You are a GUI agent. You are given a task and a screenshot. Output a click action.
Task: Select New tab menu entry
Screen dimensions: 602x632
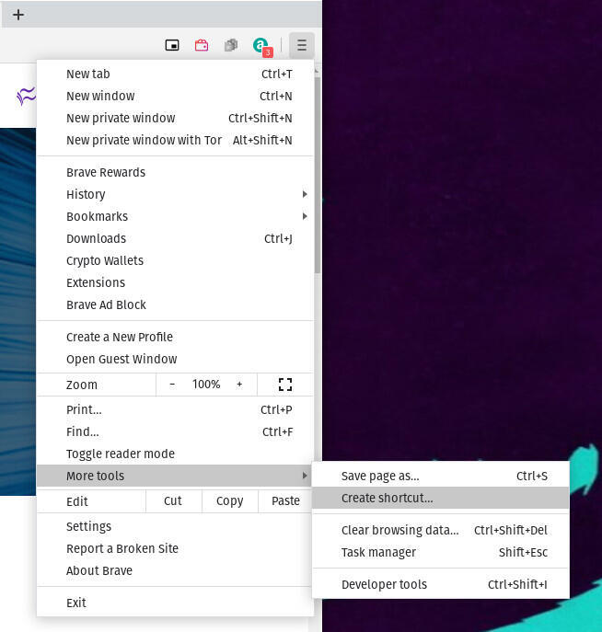(175, 75)
